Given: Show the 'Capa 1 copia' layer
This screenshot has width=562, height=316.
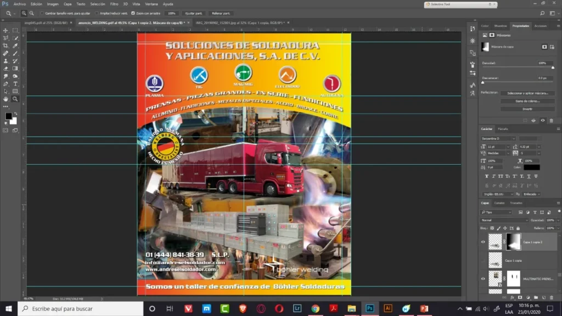Looking at the screenshot, I should pos(483,261).
